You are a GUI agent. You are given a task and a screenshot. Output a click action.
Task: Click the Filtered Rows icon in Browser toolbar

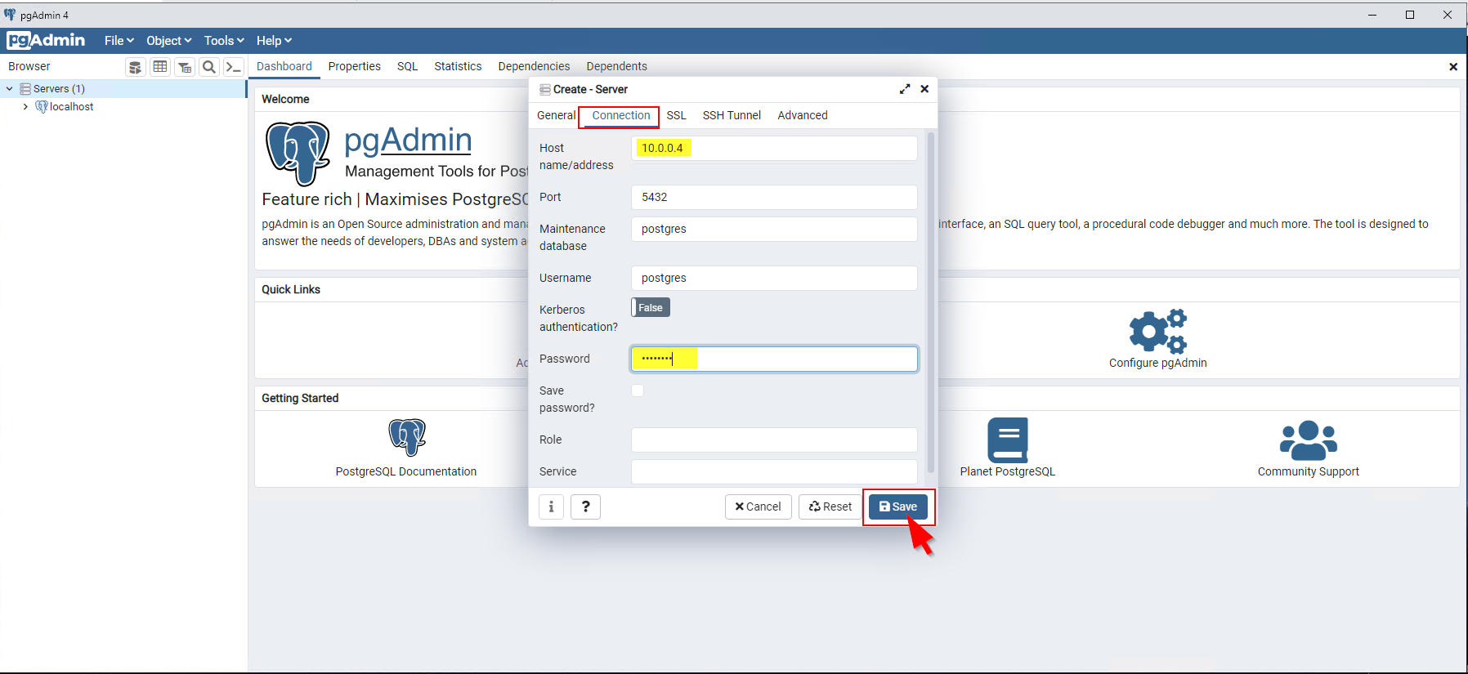(185, 67)
